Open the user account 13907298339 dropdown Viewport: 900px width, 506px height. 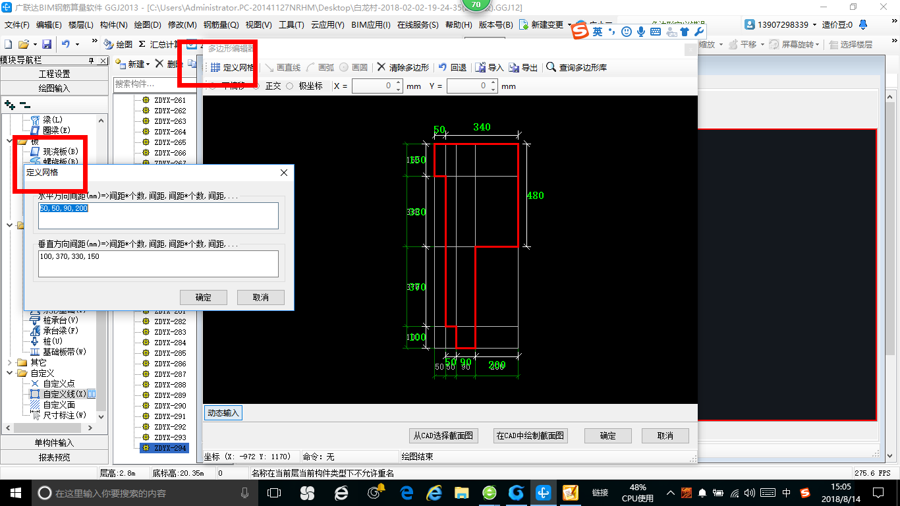coord(781,25)
